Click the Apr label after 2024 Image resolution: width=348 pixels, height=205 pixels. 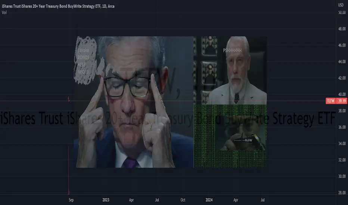pyautogui.click(x=236, y=200)
